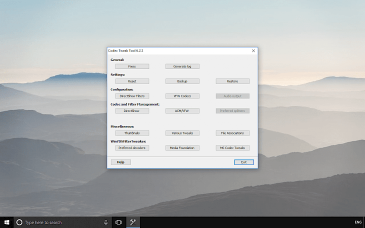Viewport: 365px width, 228px height.
Task: Open DirectShow Filters configuration
Action: pyautogui.click(x=132, y=96)
